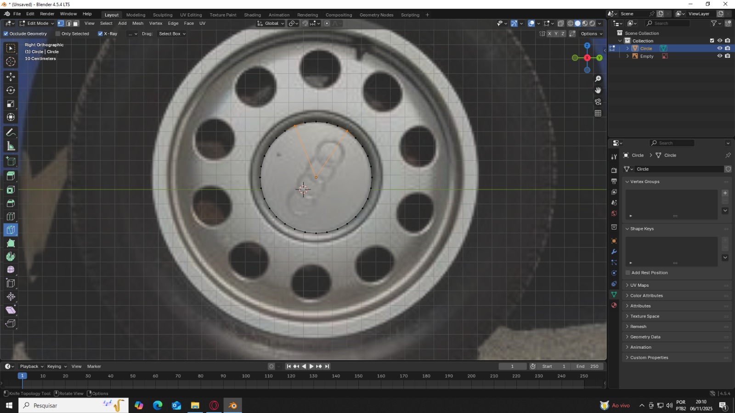The image size is (735, 413).
Task: Exclude Collection from view layer checkbox
Action: [x=712, y=41]
